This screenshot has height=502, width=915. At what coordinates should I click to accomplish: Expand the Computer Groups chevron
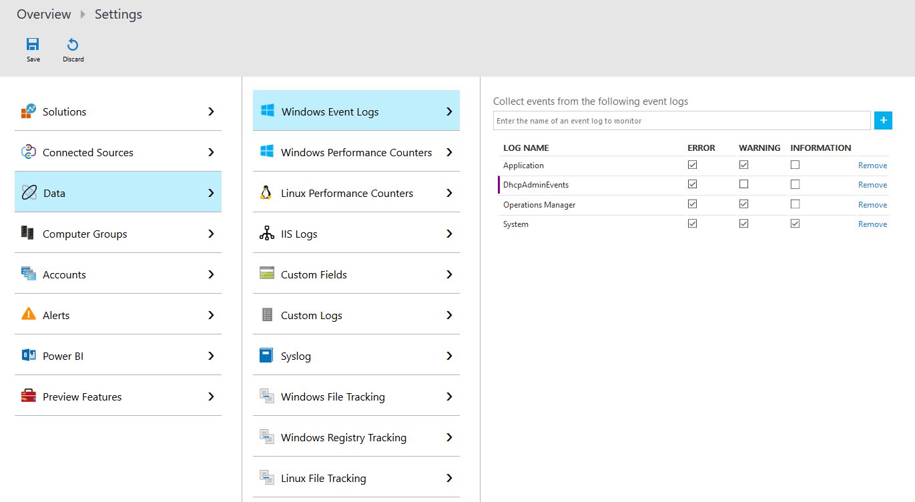(x=211, y=234)
